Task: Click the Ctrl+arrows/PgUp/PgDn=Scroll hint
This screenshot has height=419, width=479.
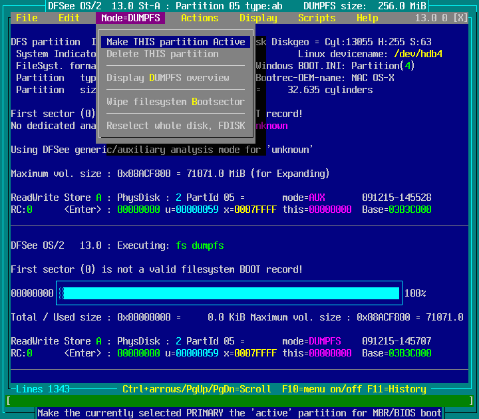Action: coord(197,389)
